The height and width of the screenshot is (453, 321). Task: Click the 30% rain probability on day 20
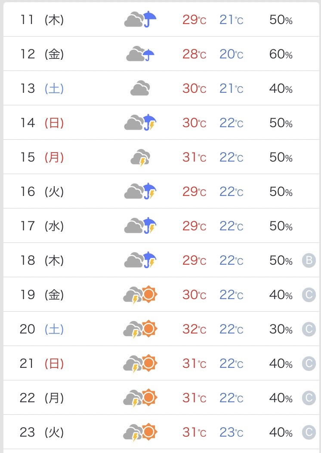coord(281,329)
